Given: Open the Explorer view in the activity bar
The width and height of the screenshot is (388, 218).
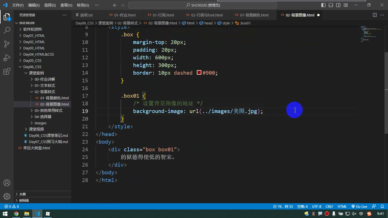Looking at the screenshot, I should coord(7,17).
